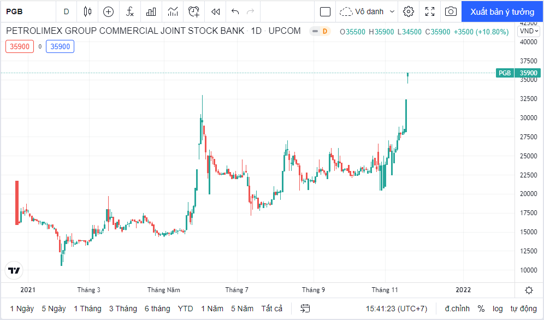Open the D time interval dropdown
The image size is (544, 320).
pos(66,11)
